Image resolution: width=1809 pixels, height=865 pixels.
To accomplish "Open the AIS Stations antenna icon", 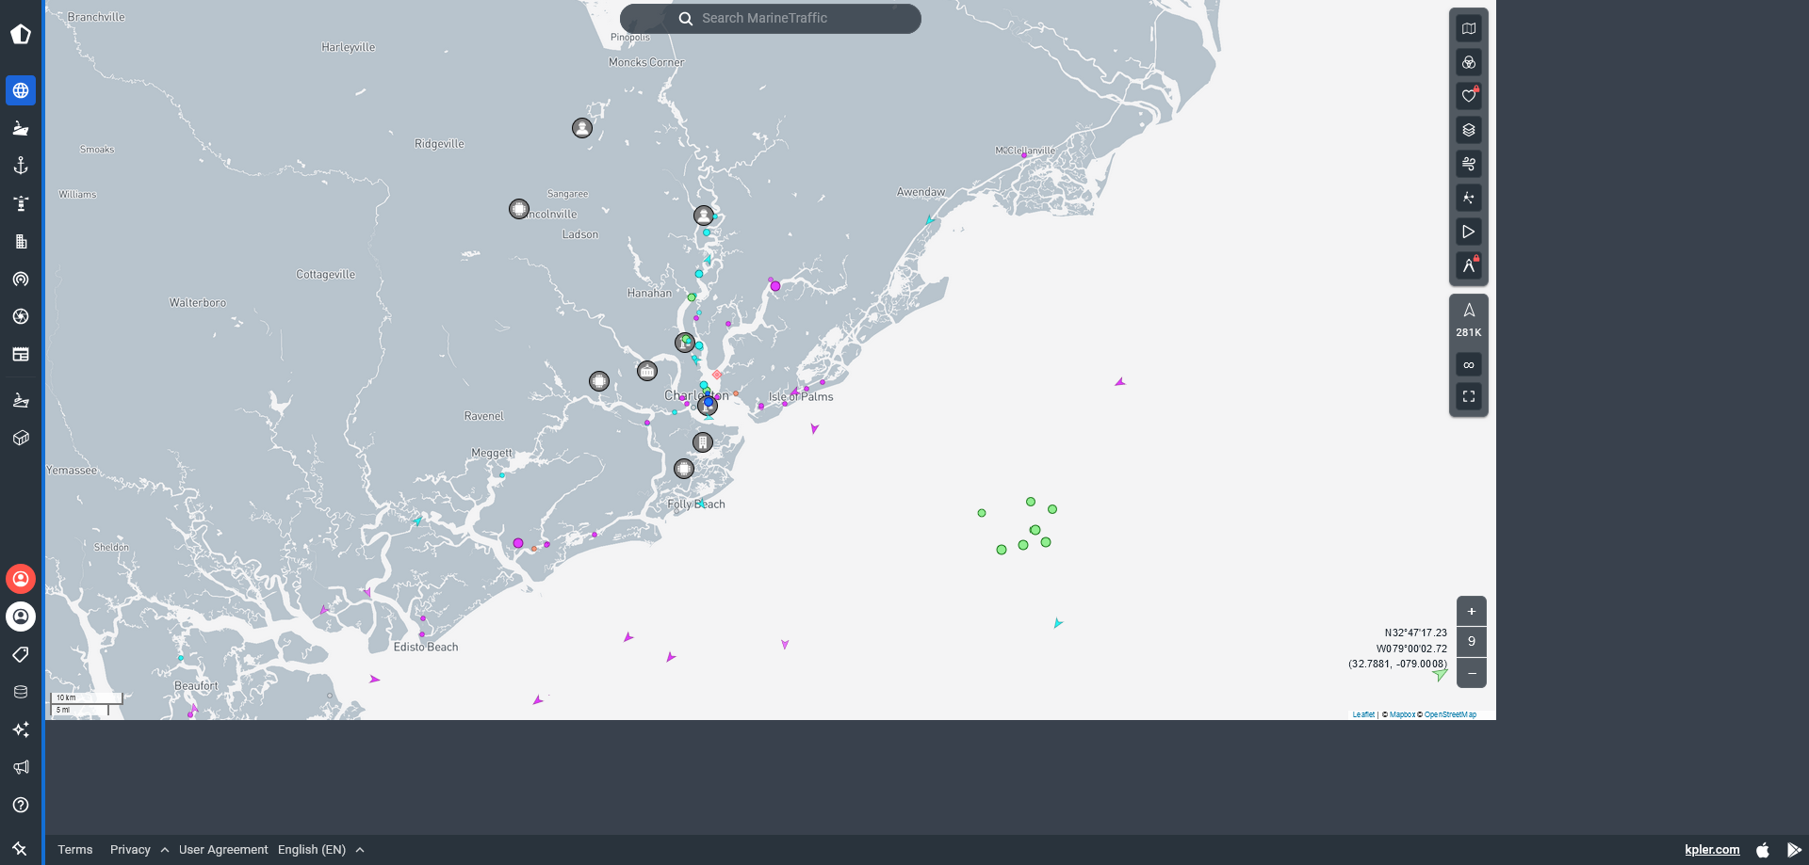I will coord(21,279).
